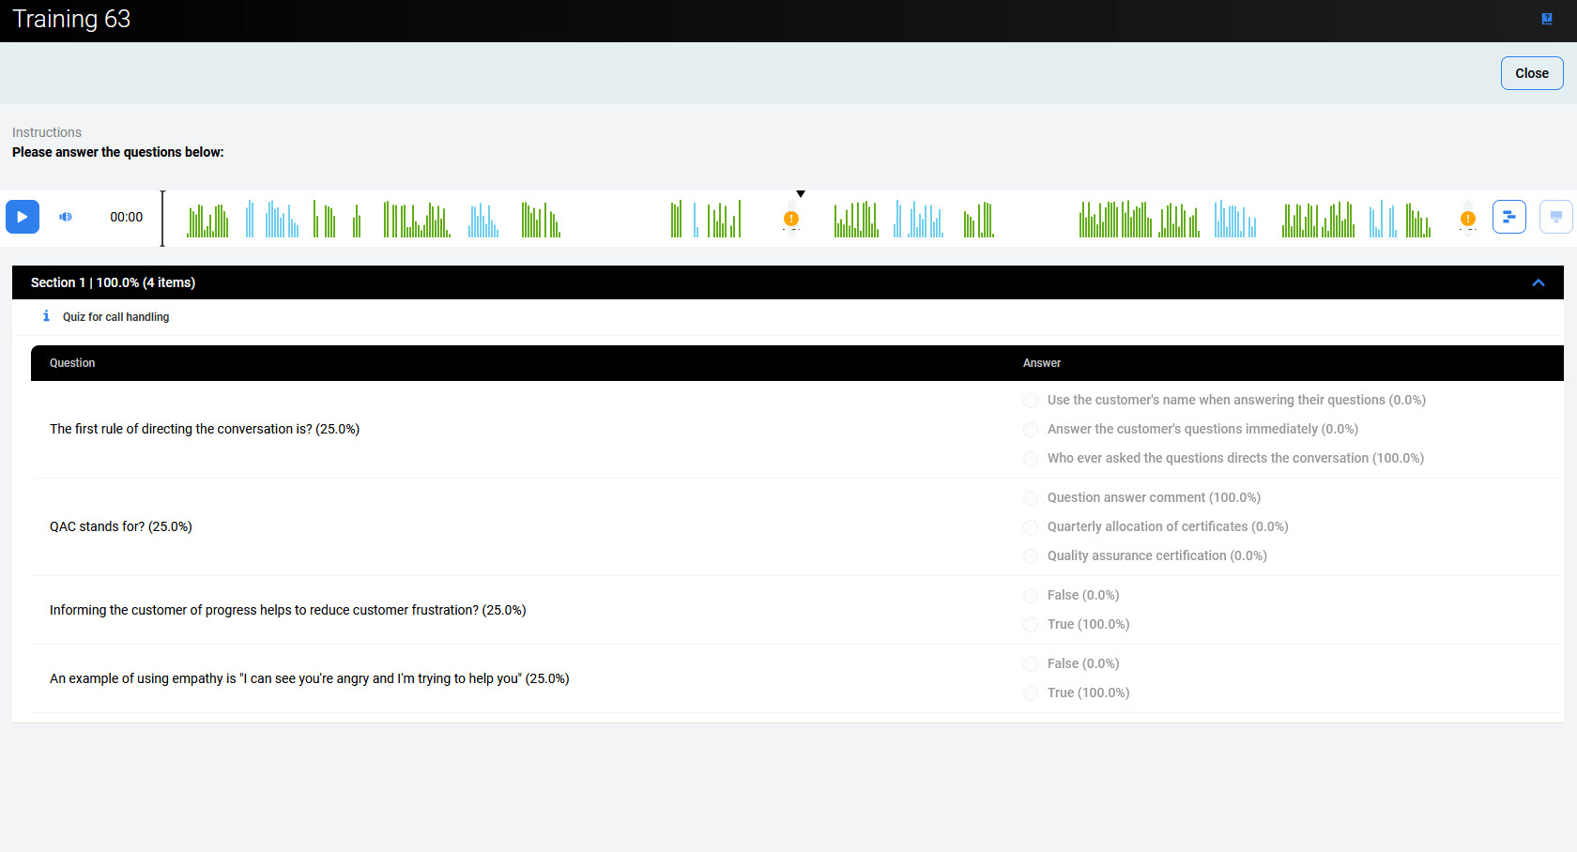Click the black playhead triangle marker

coord(801,194)
